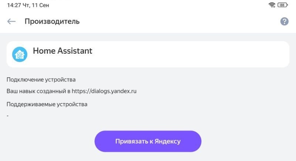Tap the Подключение устройства heading

(x=41, y=80)
